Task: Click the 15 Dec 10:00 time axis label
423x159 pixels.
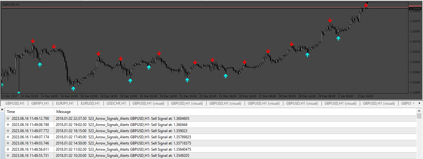Action: [x=69, y=96]
